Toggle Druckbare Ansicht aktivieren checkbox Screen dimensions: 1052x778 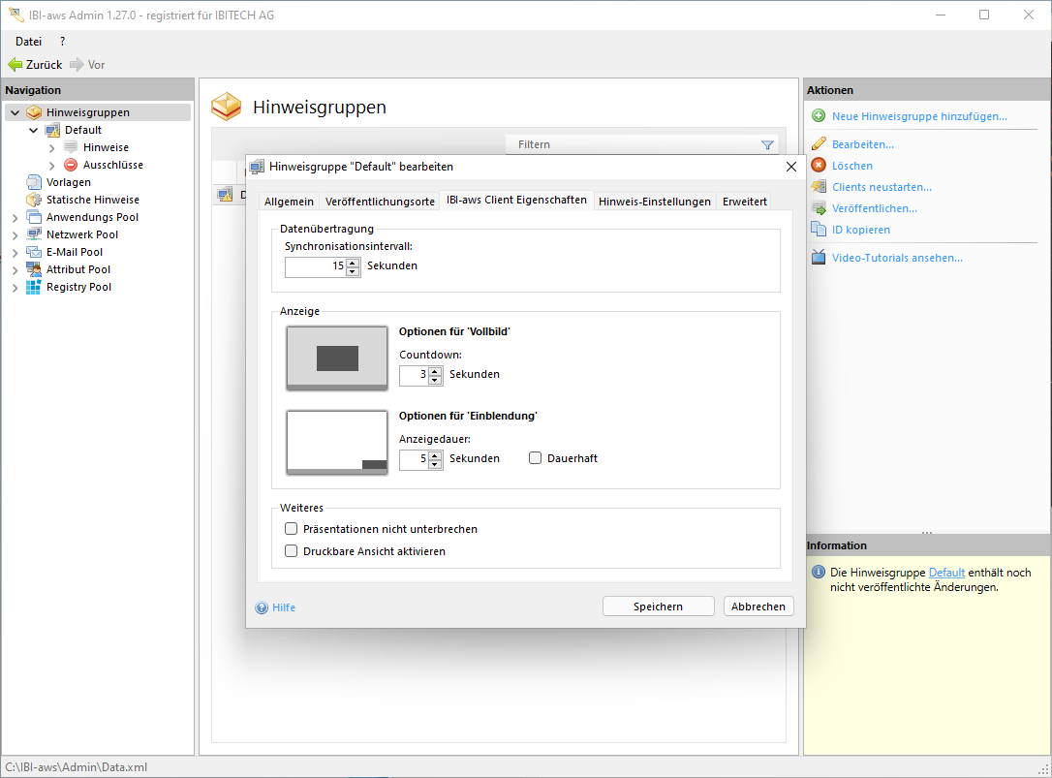tap(291, 551)
